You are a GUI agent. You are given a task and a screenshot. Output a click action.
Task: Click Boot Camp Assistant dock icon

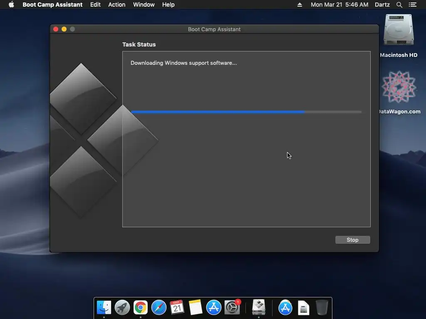(x=259, y=307)
